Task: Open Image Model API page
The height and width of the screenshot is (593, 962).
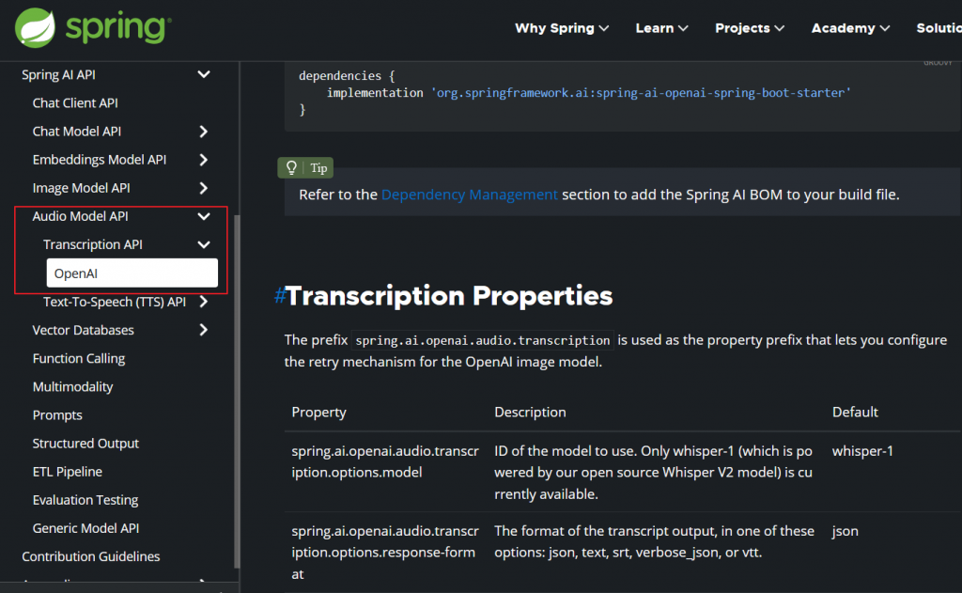Action: click(81, 188)
